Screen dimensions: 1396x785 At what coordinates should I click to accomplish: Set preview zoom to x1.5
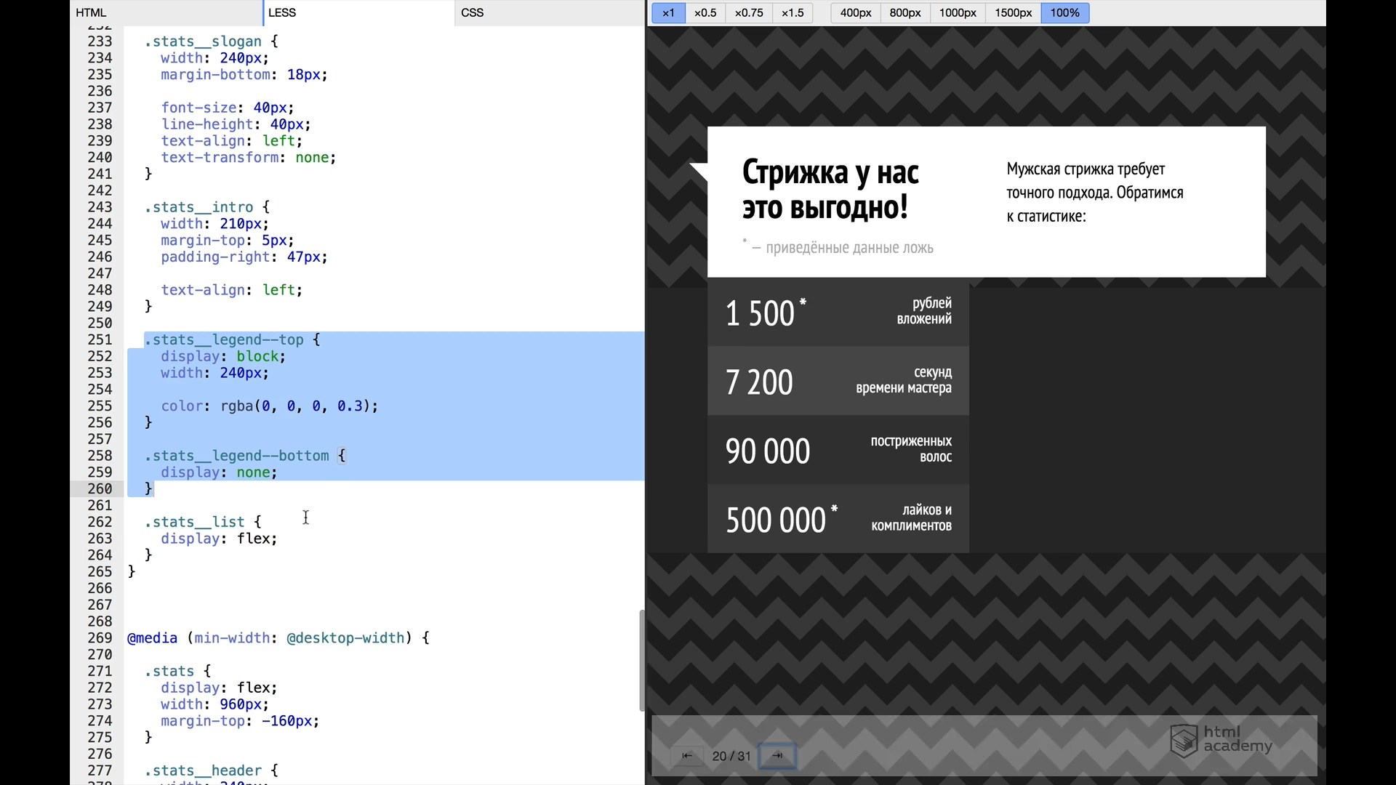click(x=793, y=12)
